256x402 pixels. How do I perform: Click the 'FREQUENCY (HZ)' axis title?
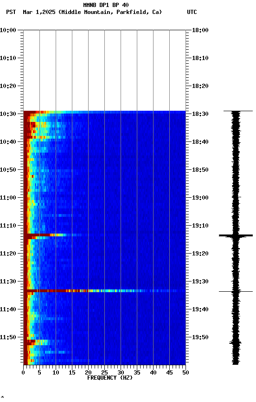[110, 378]
